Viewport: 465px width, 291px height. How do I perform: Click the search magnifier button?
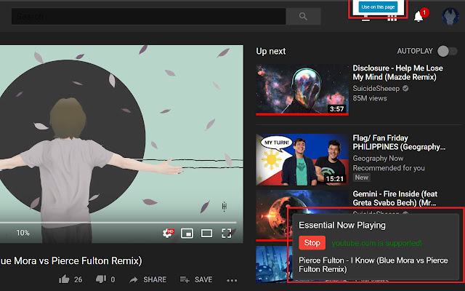tap(303, 16)
